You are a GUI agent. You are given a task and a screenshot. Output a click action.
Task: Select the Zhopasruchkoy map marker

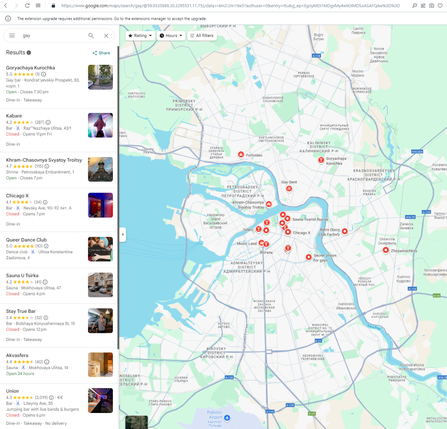[x=386, y=250]
